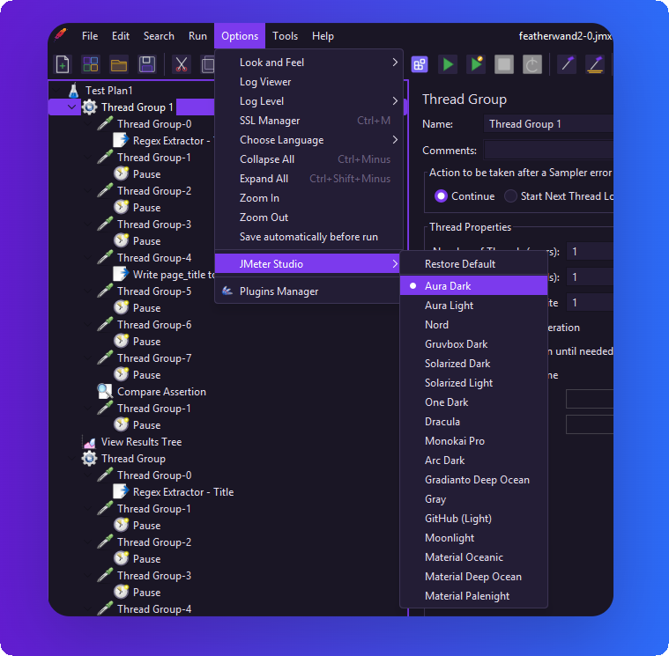Click Restore Default theme option
The width and height of the screenshot is (669, 656).
click(473, 264)
